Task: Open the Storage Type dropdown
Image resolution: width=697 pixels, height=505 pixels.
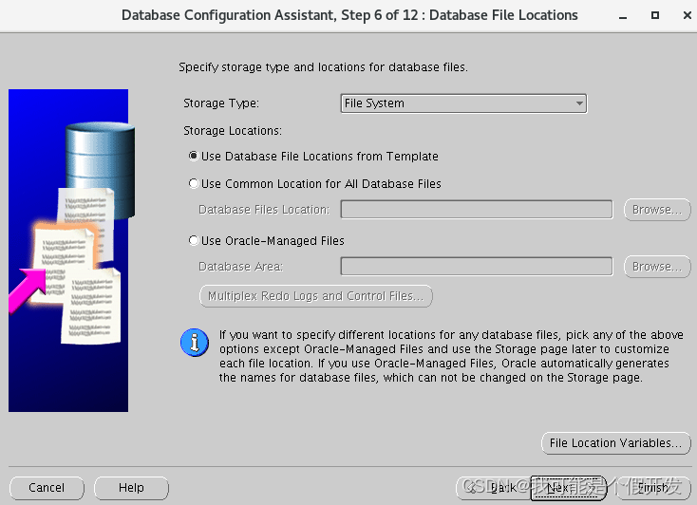Action: point(463,103)
